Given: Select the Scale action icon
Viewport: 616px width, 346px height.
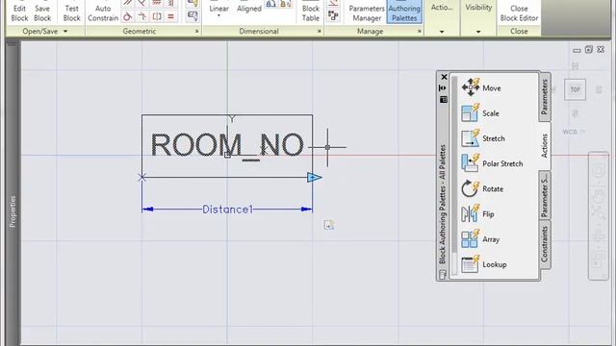Looking at the screenshot, I should click(470, 113).
